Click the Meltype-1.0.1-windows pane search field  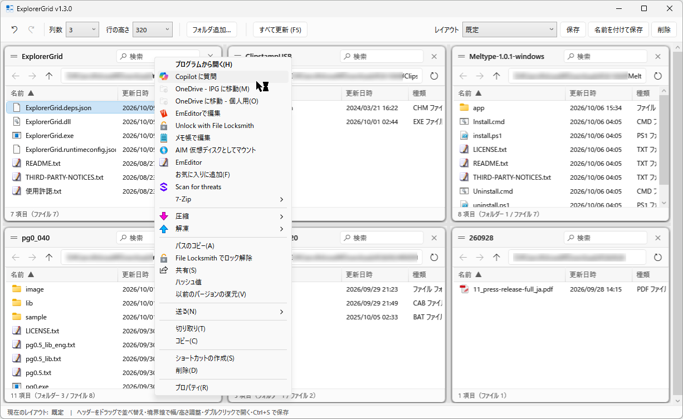pyautogui.click(x=606, y=56)
